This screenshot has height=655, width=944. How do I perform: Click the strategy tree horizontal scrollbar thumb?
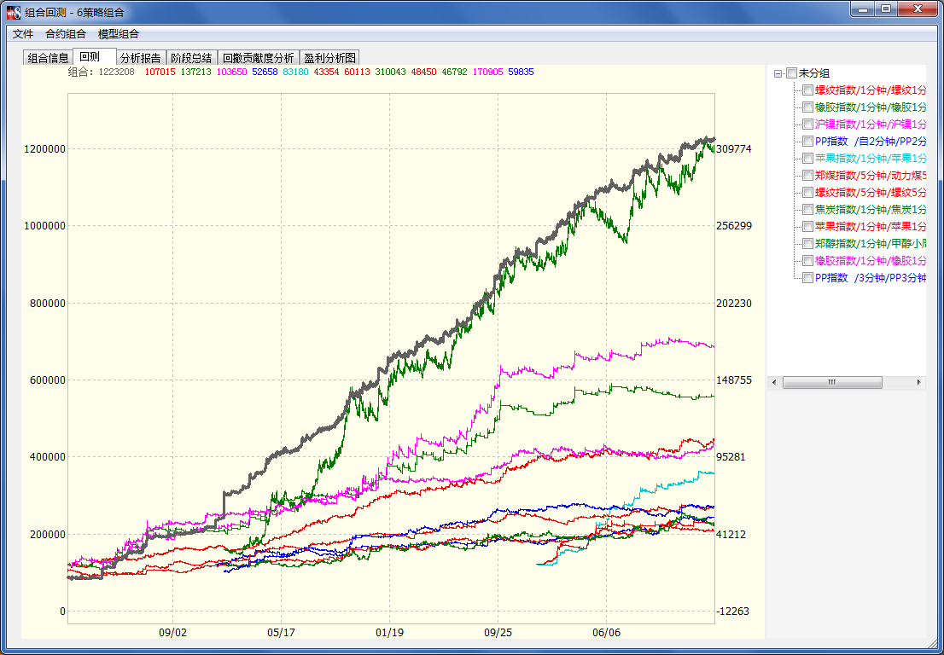point(832,383)
